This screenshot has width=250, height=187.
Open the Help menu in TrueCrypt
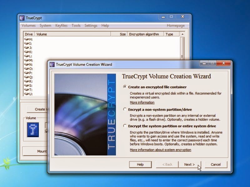tap(105, 26)
